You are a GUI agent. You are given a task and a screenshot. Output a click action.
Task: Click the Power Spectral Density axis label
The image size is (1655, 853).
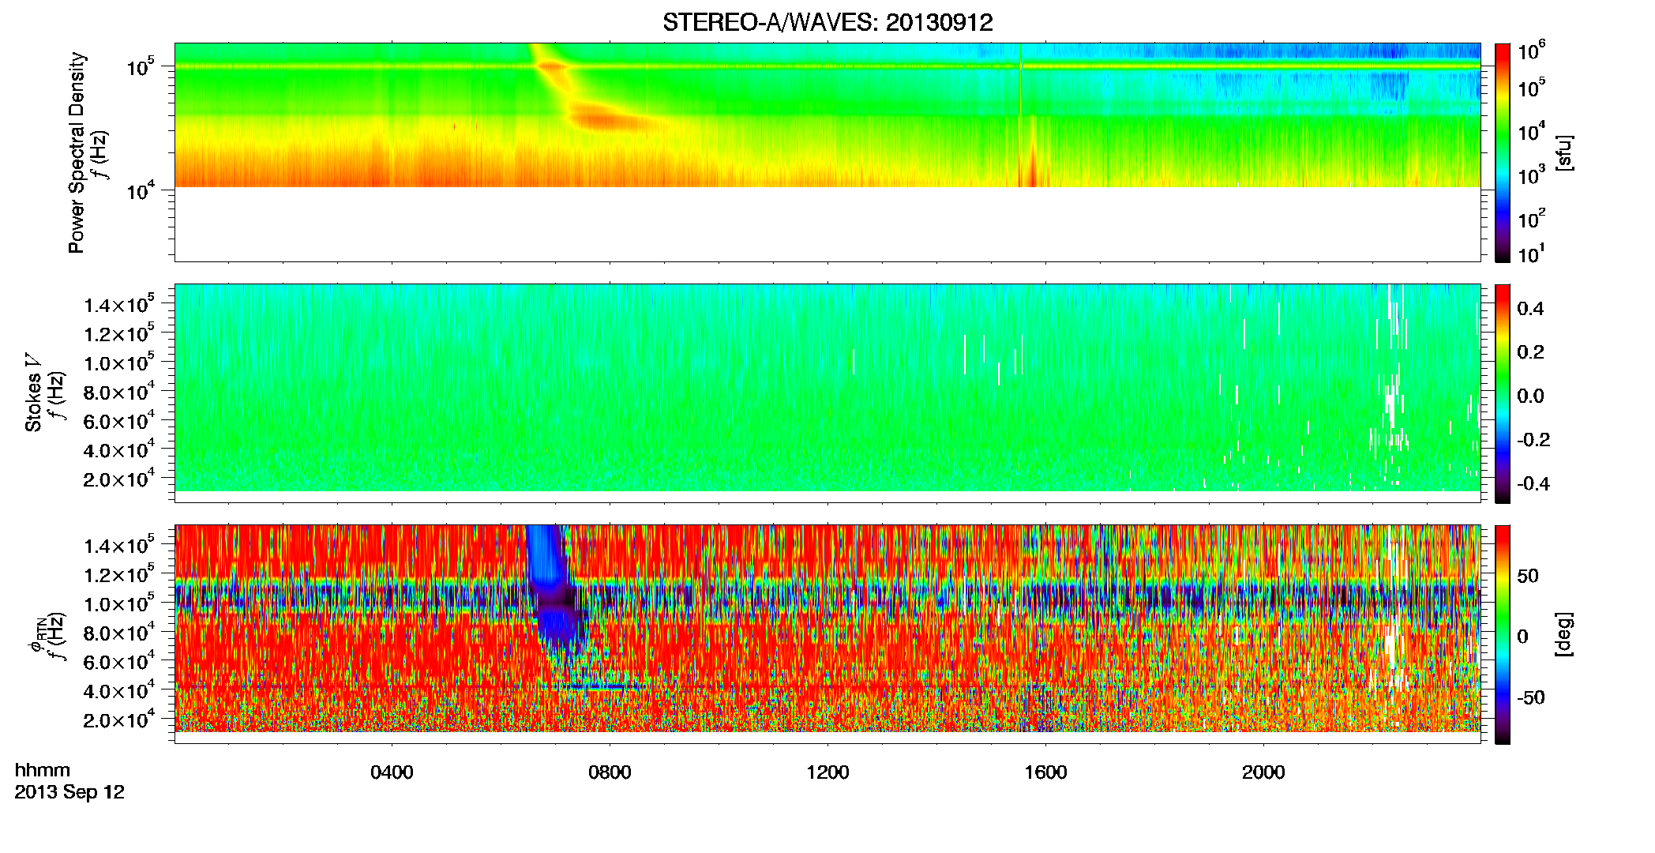[77, 152]
